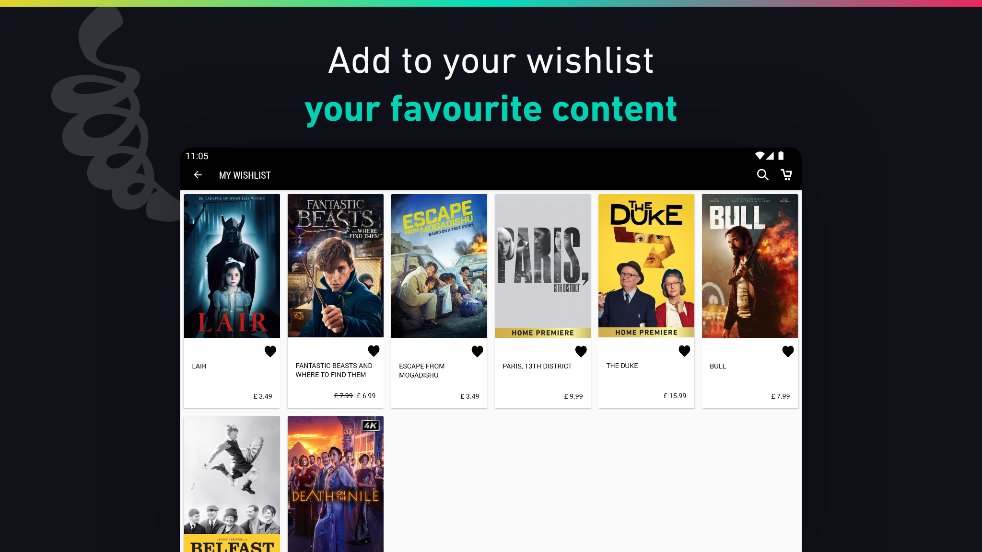982x552 pixels.
Task: Open search with the magnifier icon
Action: (x=762, y=175)
